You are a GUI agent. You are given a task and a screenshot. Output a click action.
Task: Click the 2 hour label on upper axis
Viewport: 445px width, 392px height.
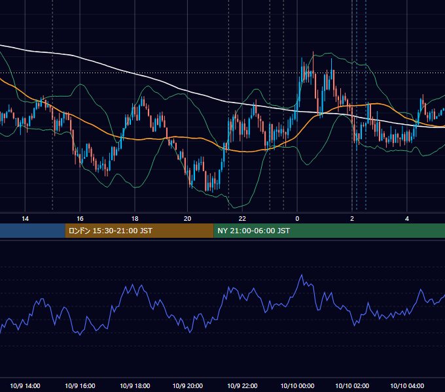coord(352,219)
